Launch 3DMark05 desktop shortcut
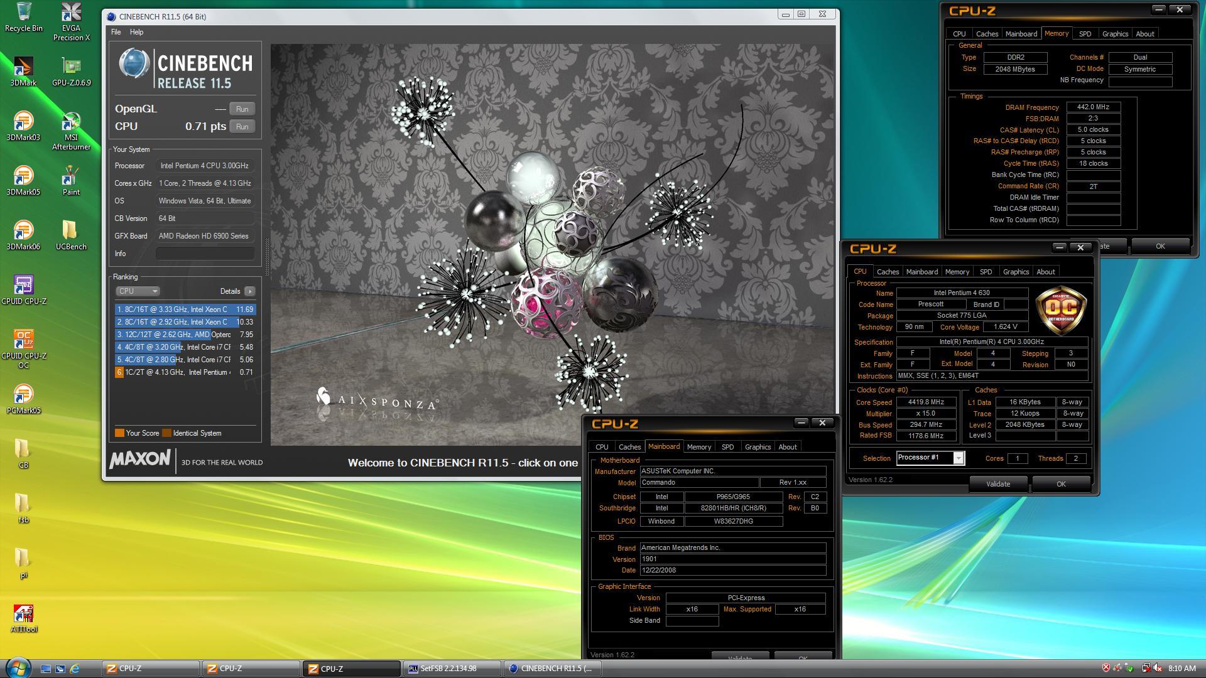1206x678 pixels. point(23,181)
